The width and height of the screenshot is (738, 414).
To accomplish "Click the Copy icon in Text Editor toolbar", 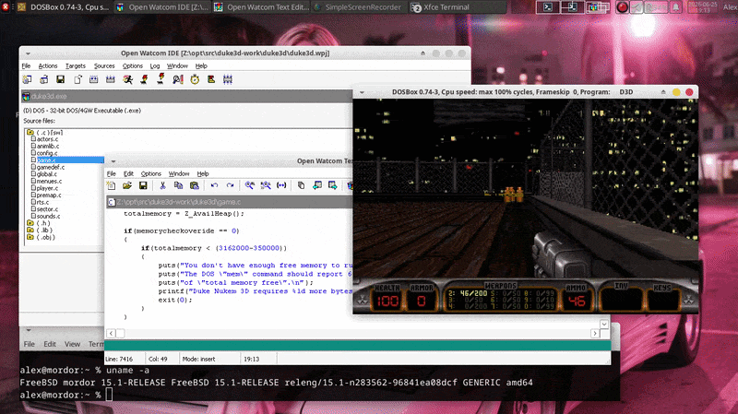I will 178,186.
